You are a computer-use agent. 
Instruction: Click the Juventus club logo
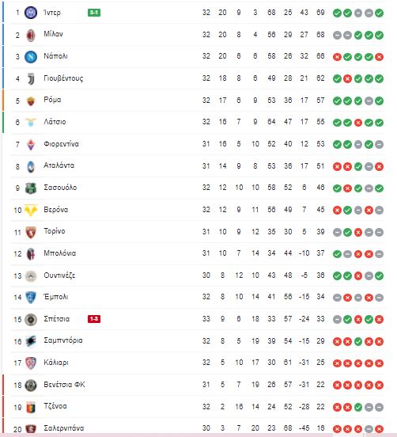coord(31,79)
